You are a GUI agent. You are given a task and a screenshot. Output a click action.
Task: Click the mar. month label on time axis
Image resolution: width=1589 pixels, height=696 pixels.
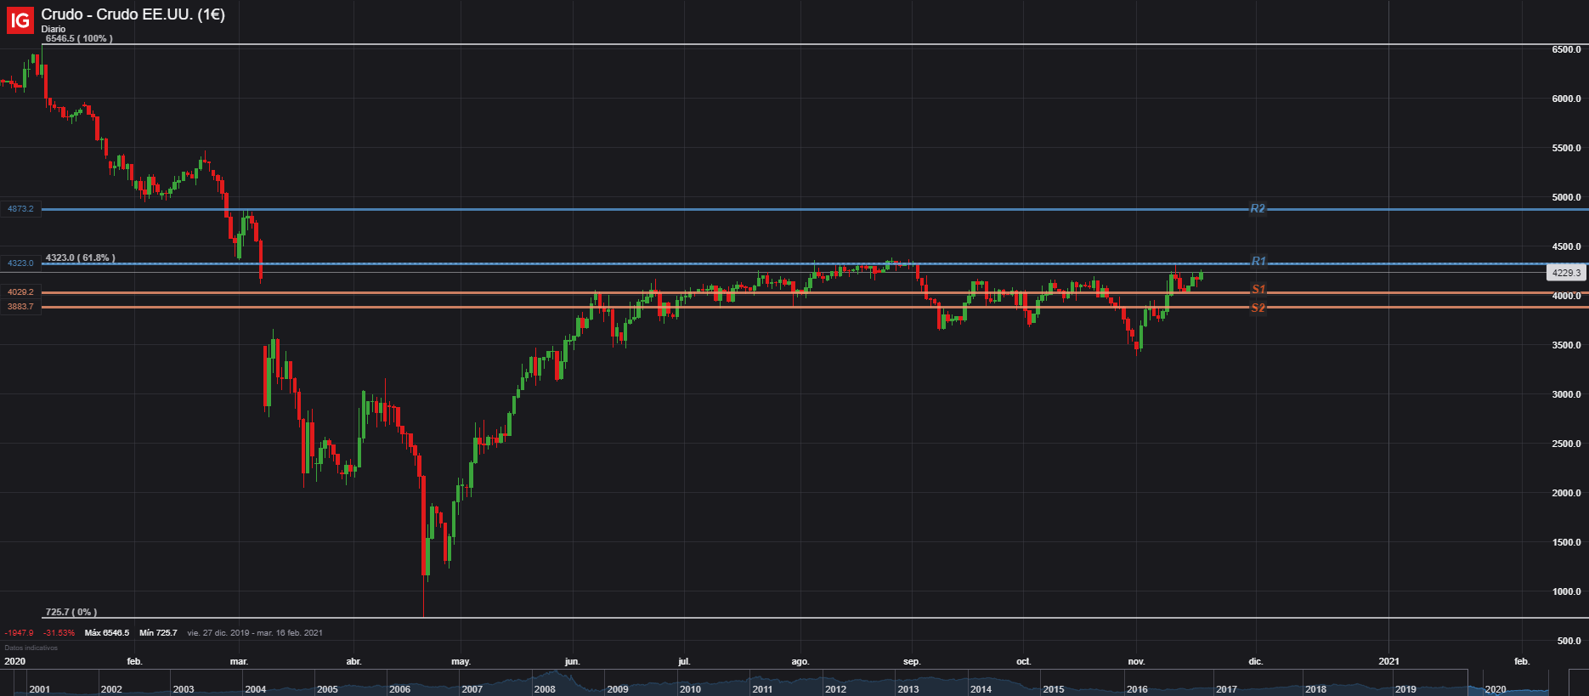point(239,661)
